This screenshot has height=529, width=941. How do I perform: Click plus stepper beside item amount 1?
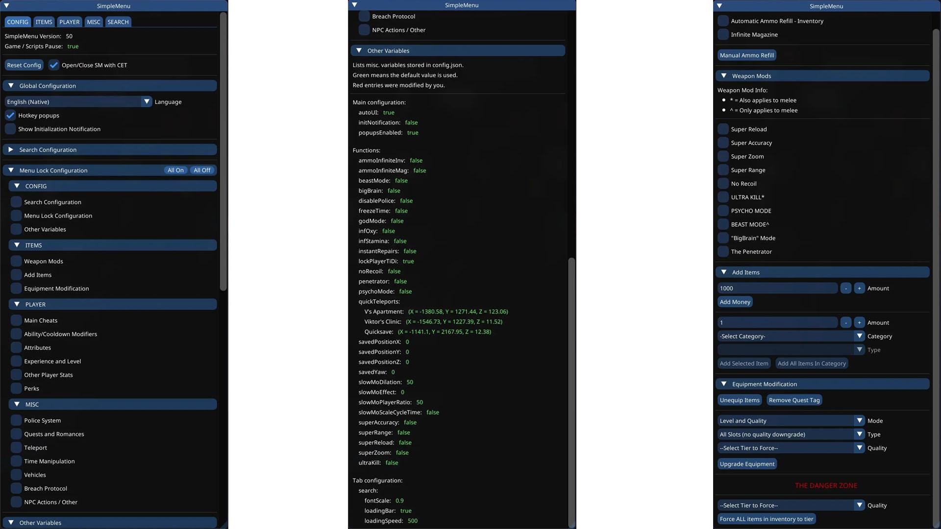[x=859, y=323]
